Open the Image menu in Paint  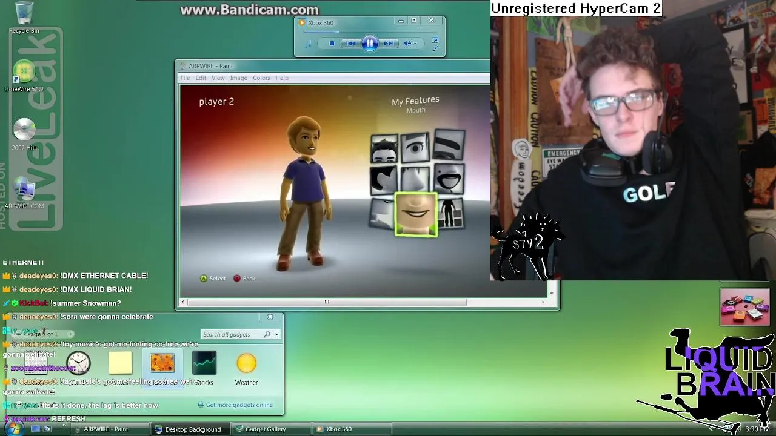tap(238, 78)
